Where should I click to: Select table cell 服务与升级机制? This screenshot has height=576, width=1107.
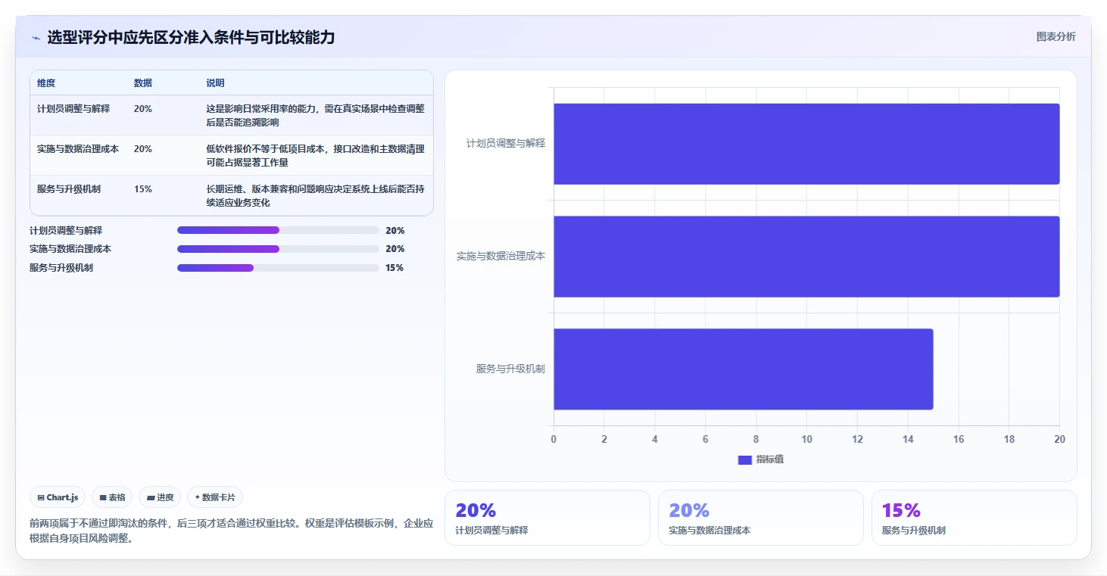tap(69, 189)
